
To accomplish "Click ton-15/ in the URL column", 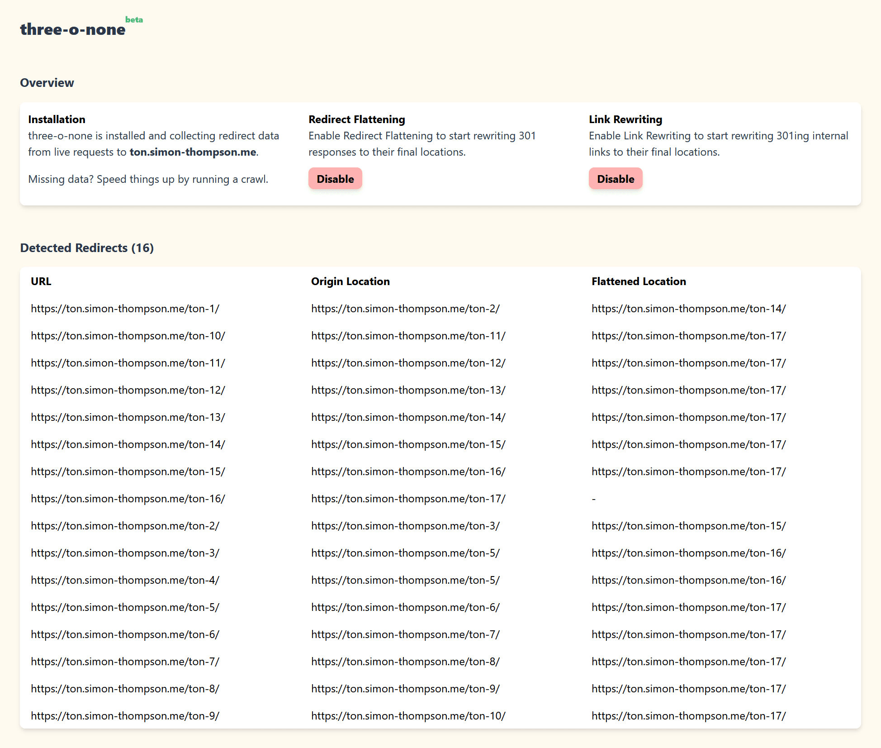I will (x=128, y=472).
